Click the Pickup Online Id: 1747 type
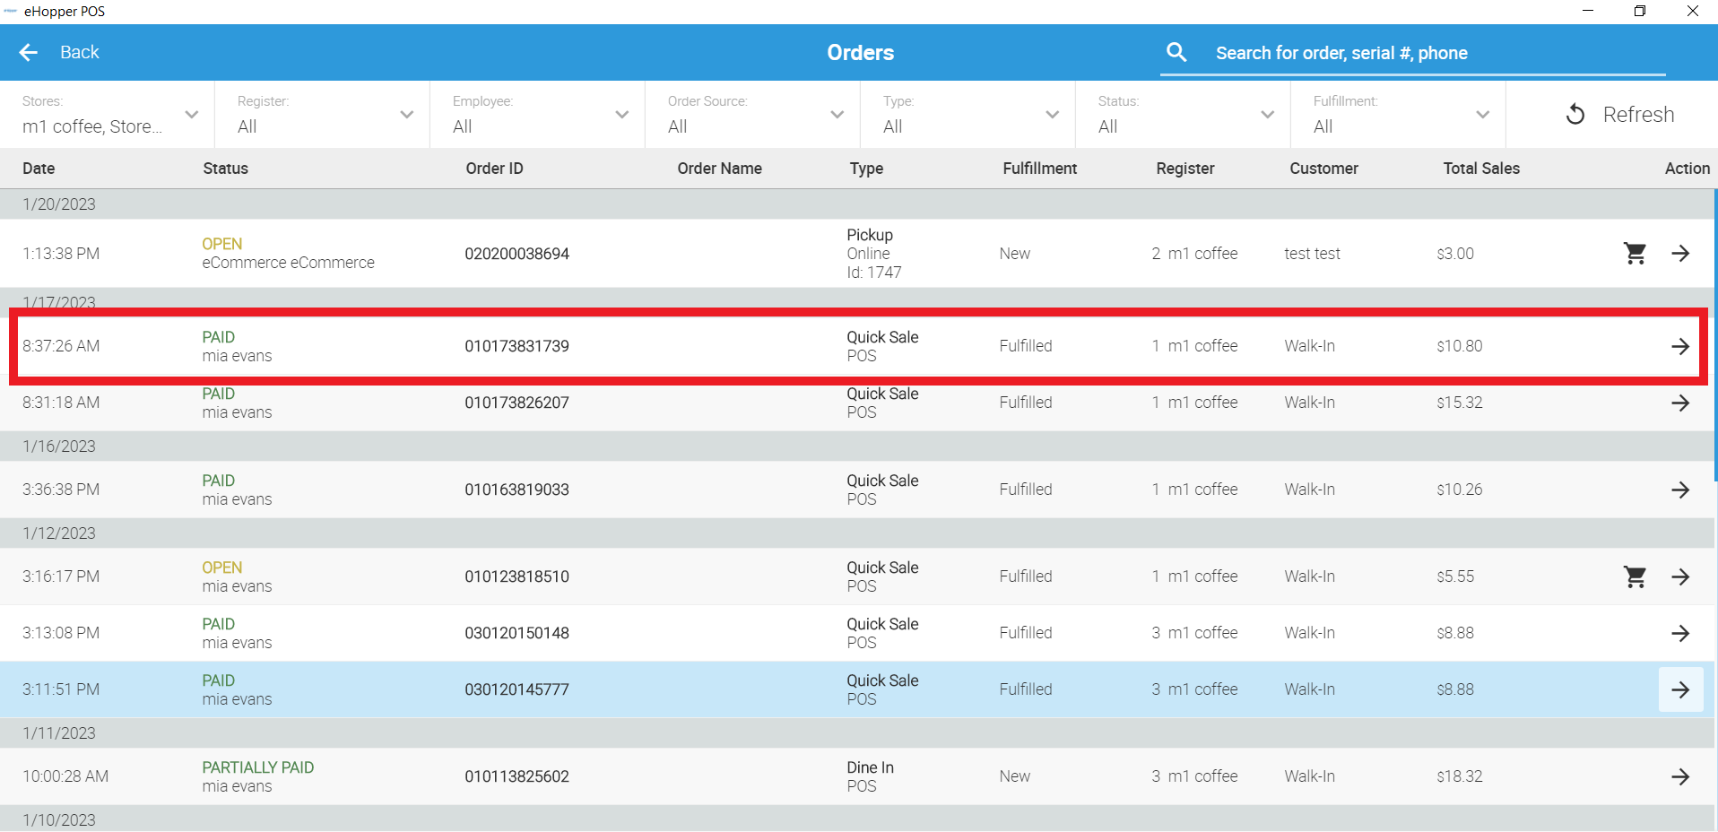The image size is (1718, 832). coord(874,254)
